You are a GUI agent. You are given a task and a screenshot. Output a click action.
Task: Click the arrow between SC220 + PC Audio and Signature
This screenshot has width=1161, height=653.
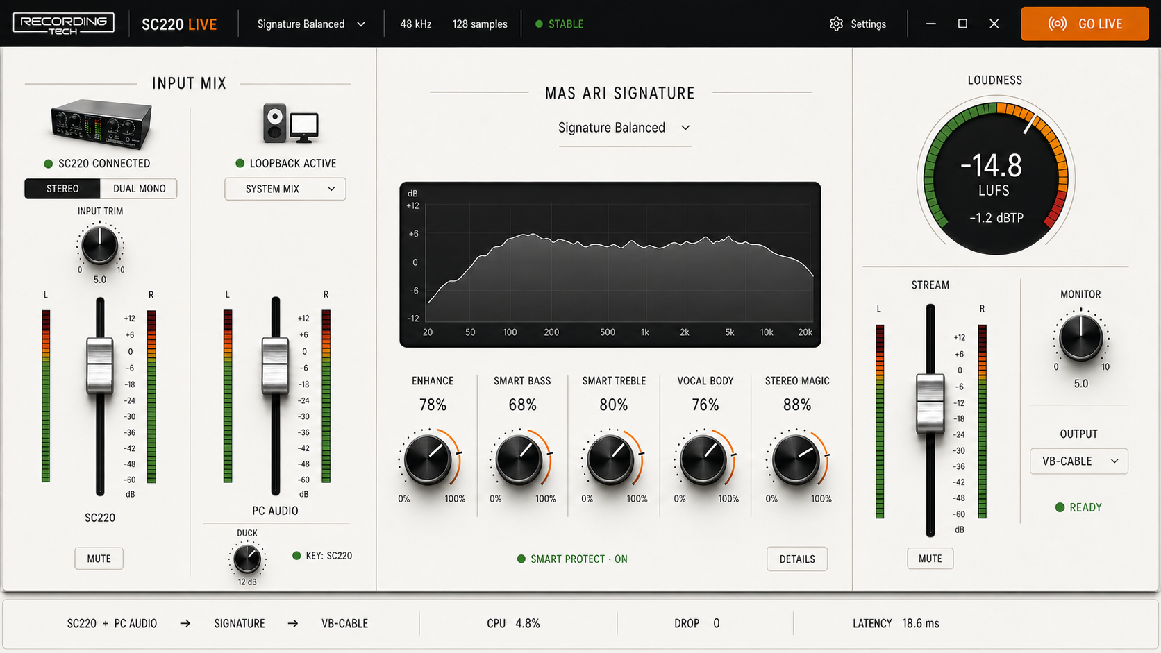(185, 623)
